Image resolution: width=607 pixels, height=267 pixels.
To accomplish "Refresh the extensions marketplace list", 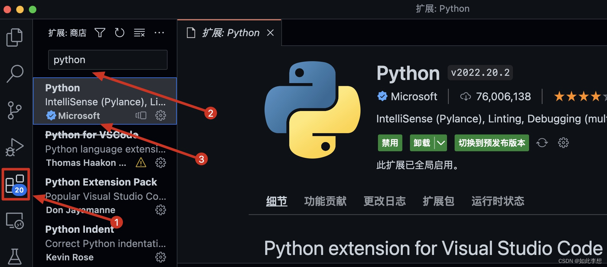I will 119,33.
